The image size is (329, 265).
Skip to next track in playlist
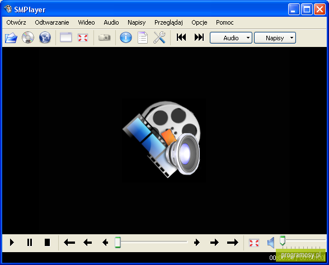[199, 37]
